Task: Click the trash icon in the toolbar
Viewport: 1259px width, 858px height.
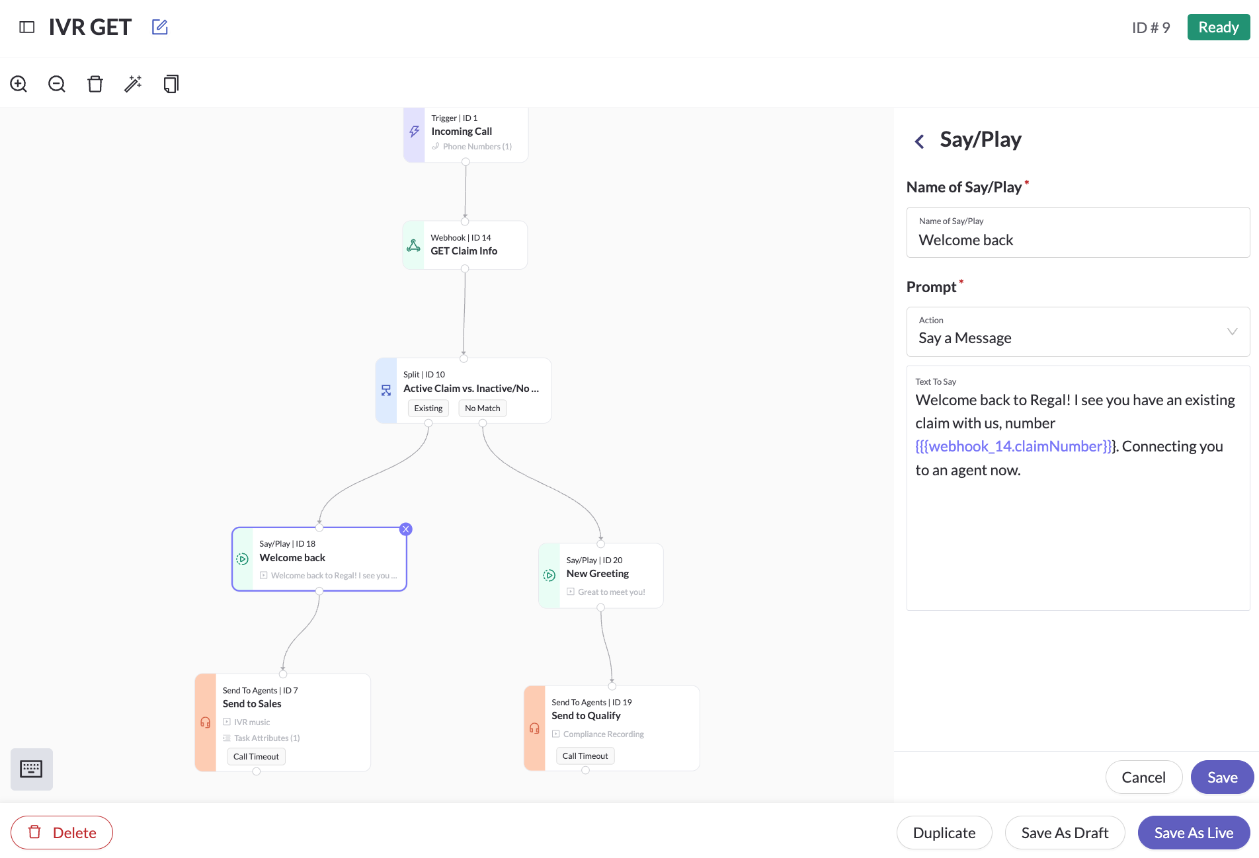Action: tap(95, 84)
